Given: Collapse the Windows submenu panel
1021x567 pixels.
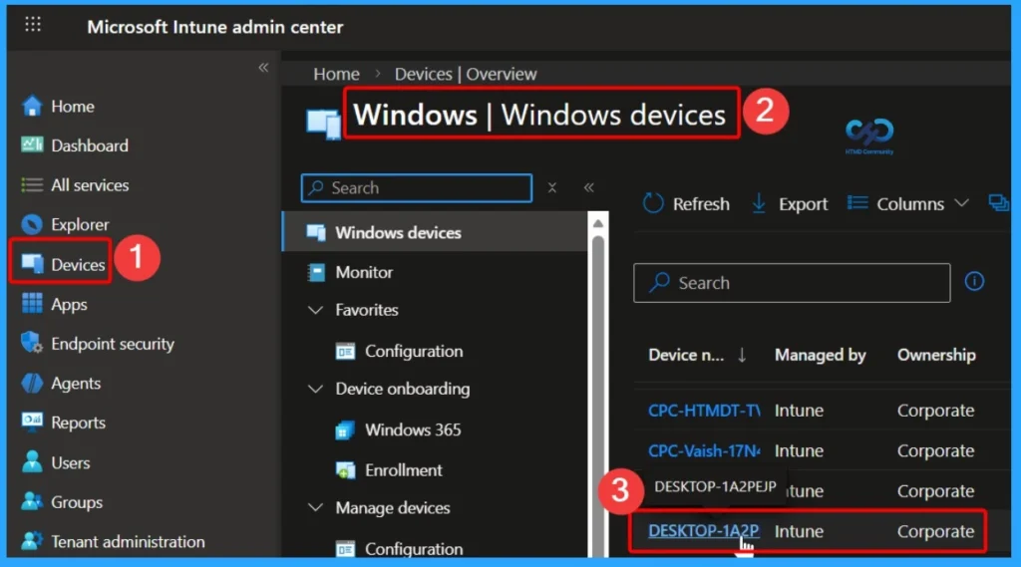Looking at the screenshot, I should [x=588, y=187].
